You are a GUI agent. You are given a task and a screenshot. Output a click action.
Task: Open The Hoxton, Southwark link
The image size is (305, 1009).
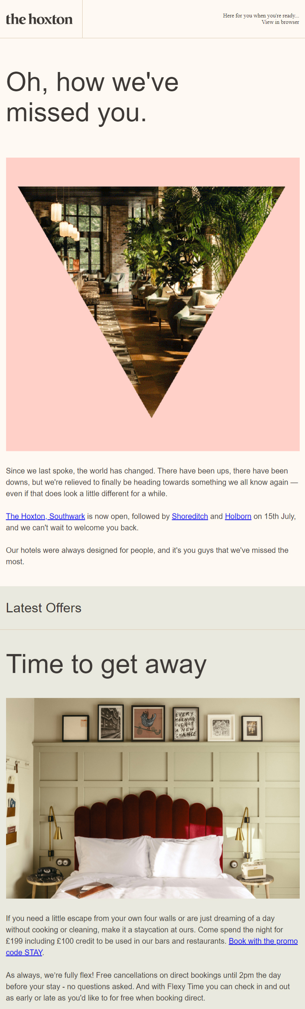coord(45,516)
